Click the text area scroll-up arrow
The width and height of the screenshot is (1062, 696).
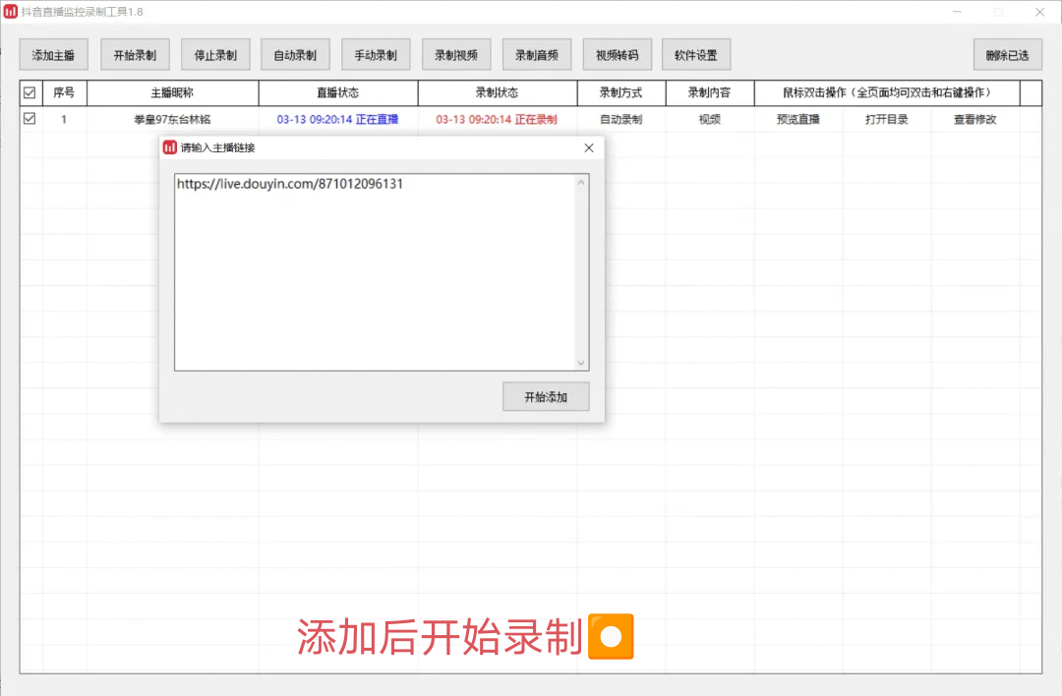coord(581,183)
